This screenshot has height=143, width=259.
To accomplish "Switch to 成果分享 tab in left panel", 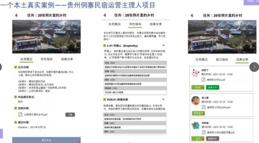I will coord(67,59).
